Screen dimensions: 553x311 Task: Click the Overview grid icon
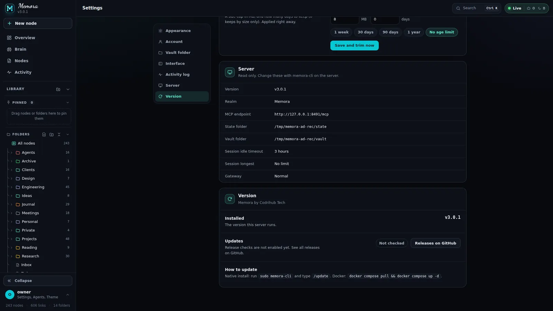[9, 38]
